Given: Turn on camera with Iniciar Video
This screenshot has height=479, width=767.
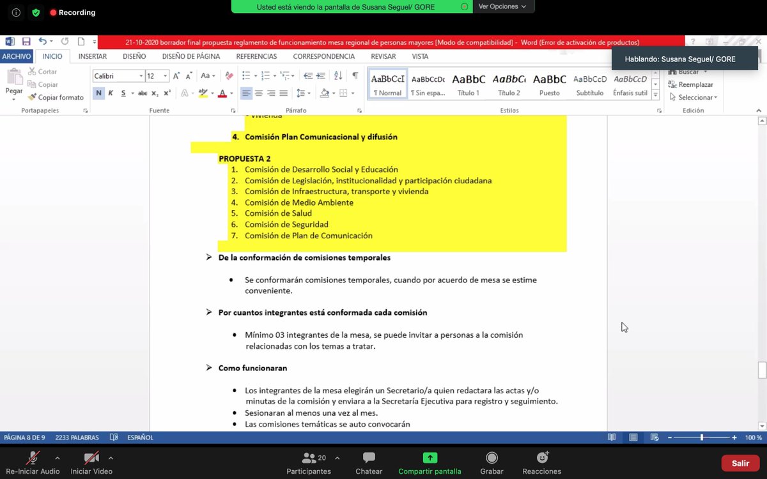Looking at the screenshot, I should [x=91, y=463].
